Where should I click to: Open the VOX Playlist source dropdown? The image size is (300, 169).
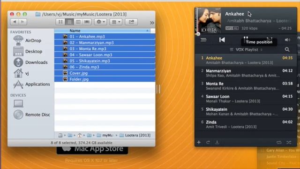click(246, 50)
